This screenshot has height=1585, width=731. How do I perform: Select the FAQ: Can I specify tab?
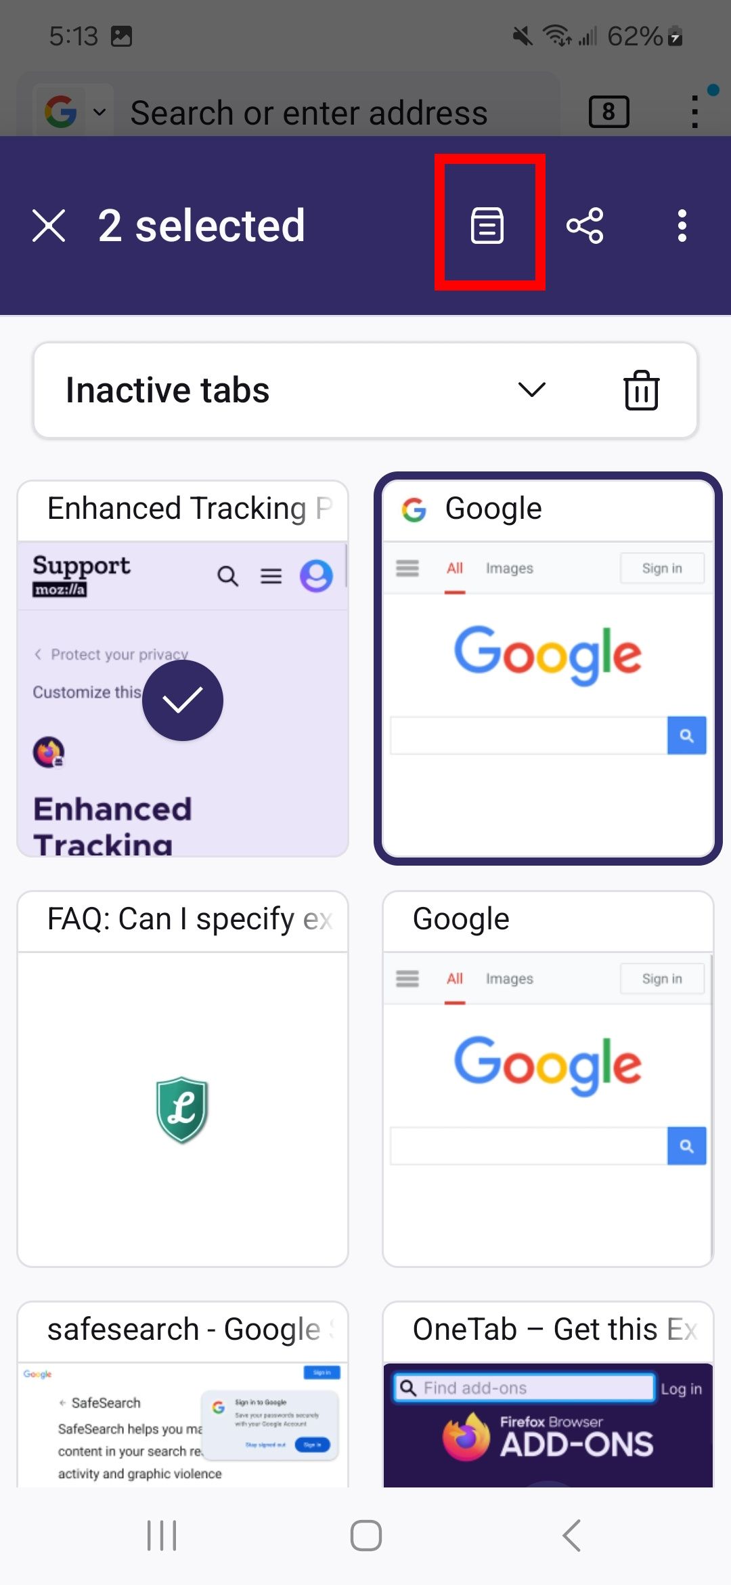pyautogui.click(x=183, y=1079)
